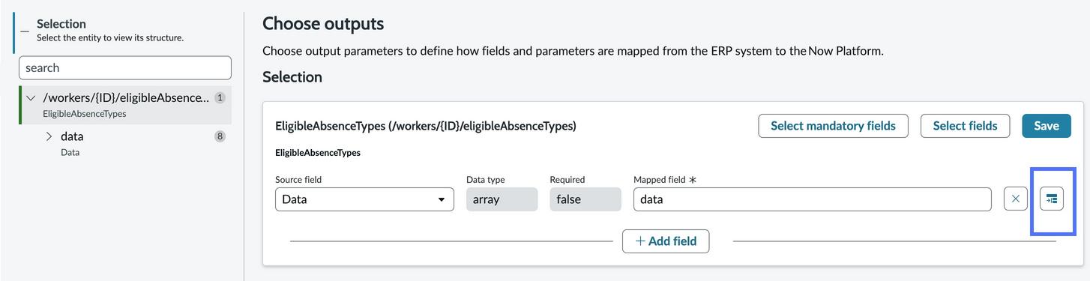Expand the data tree node
Viewport: 1090px width, 281px height.
pyautogui.click(x=49, y=136)
